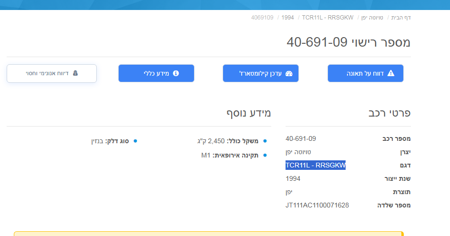Go to דף הבית breadcrumb link

[x=401, y=18]
